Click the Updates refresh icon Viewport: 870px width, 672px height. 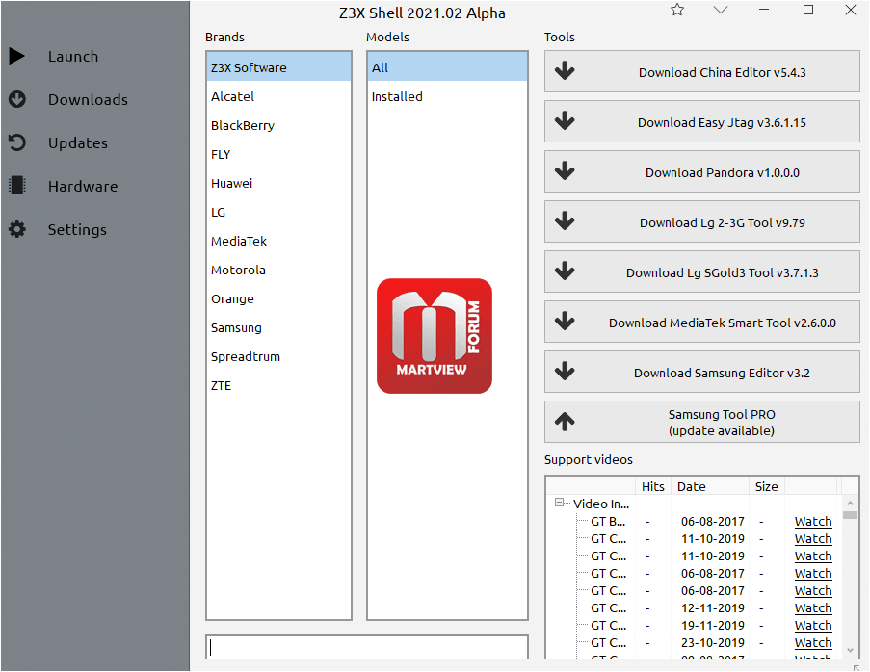pos(17,142)
